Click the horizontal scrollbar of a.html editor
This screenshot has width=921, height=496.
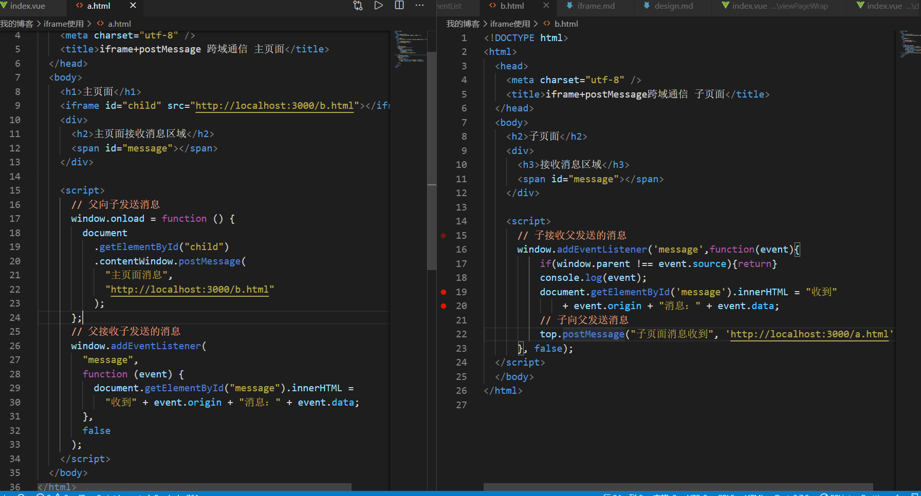194,487
